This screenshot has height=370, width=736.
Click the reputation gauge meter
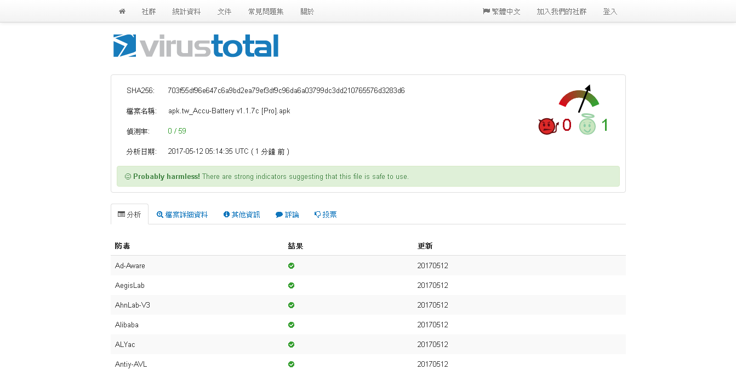coord(579,98)
